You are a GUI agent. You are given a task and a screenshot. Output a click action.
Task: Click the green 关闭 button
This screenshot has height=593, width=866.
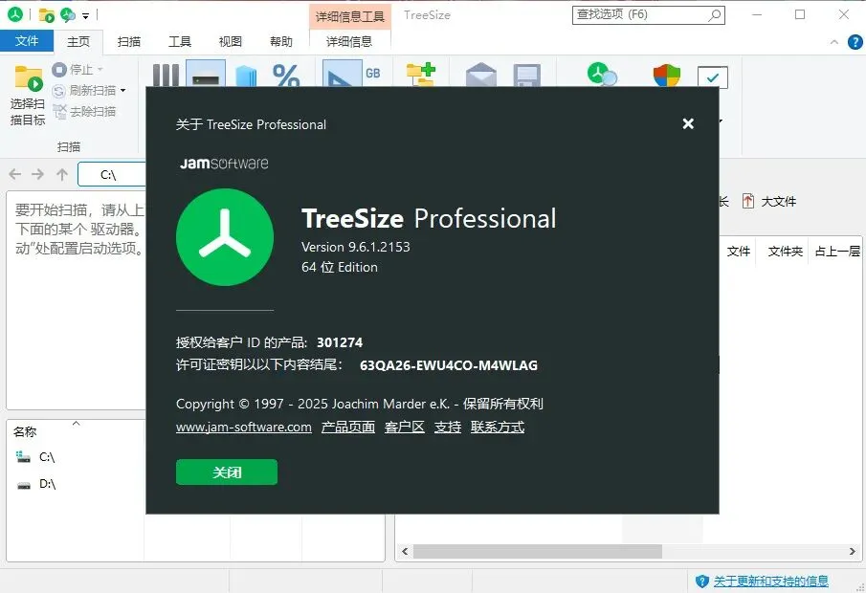coord(227,472)
